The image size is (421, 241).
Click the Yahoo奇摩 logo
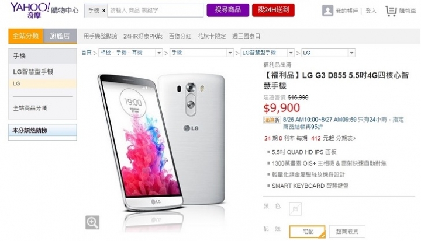point(30,11)
